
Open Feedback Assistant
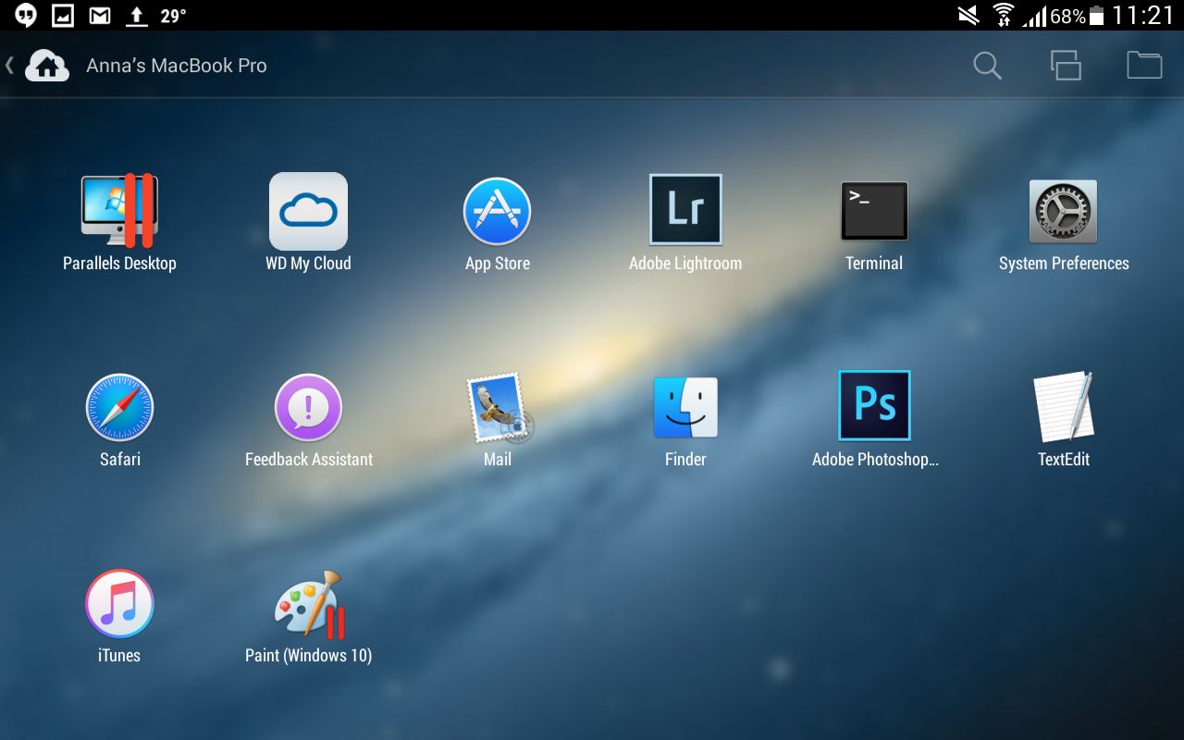(308, 408)
